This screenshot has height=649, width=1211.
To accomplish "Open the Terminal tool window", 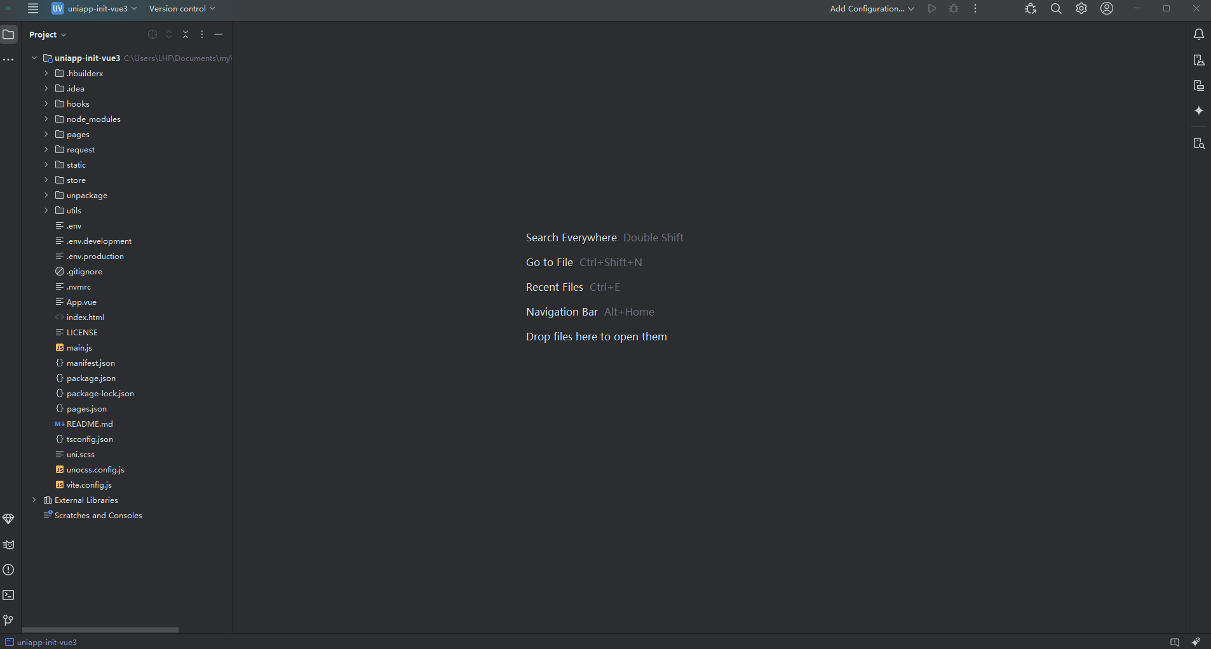I will point(8,595).
